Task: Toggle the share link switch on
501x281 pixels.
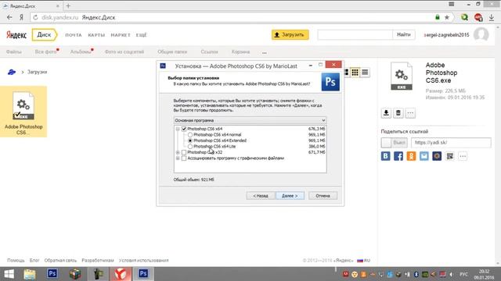Action: [395, 142]
